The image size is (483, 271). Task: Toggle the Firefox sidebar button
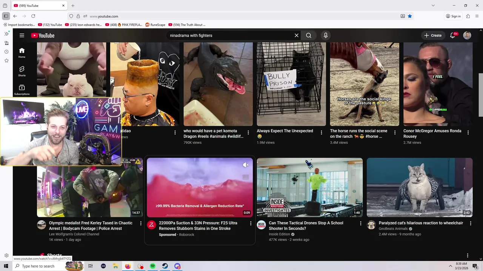(x=6, y=16)
